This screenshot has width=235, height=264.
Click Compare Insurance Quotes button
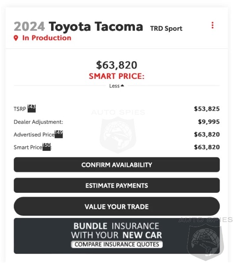point(117,244)
